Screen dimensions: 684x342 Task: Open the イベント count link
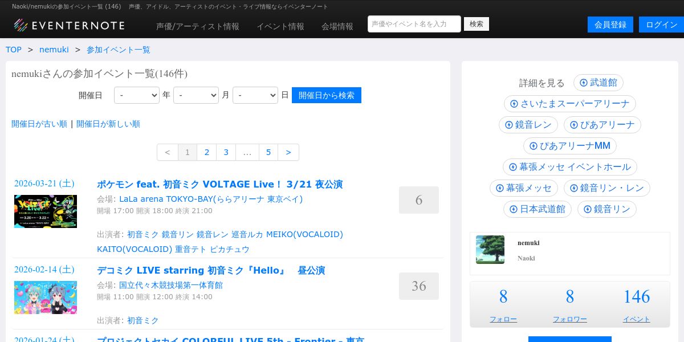[637, 319]
